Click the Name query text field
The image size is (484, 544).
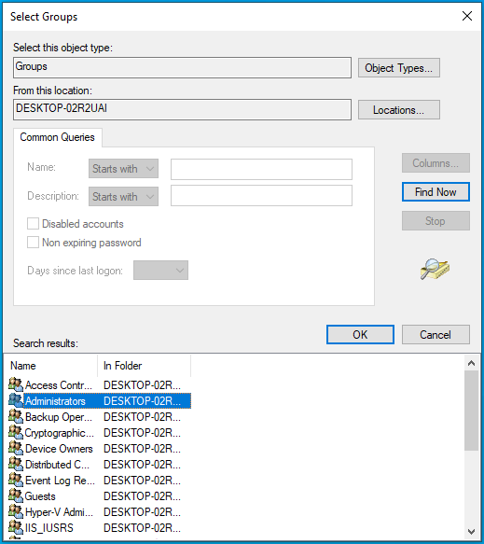click(261, 169)
